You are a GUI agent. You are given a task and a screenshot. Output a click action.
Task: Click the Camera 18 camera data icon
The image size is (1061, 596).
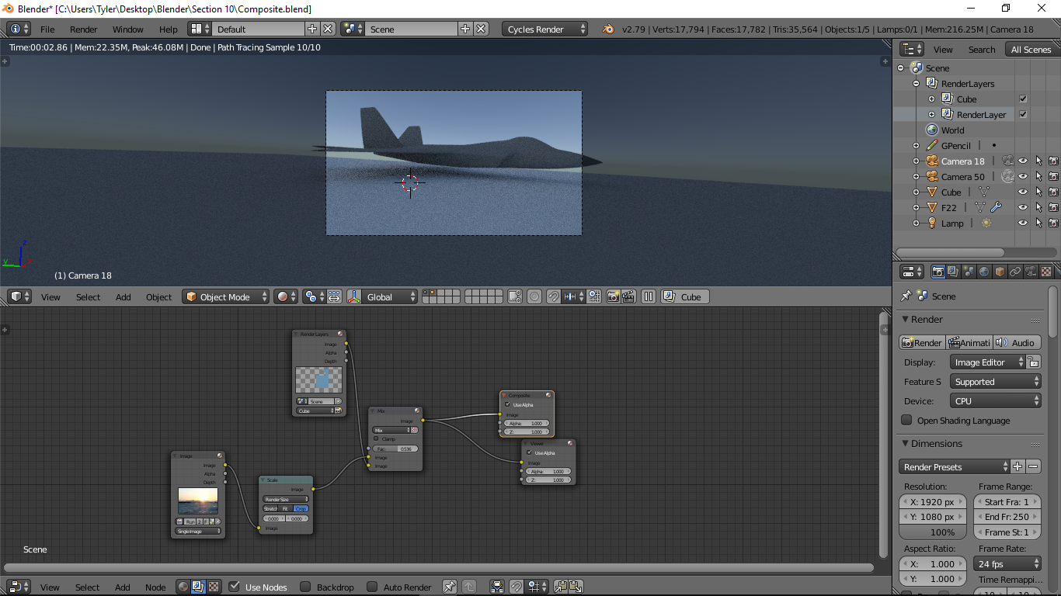point(1007,161)
